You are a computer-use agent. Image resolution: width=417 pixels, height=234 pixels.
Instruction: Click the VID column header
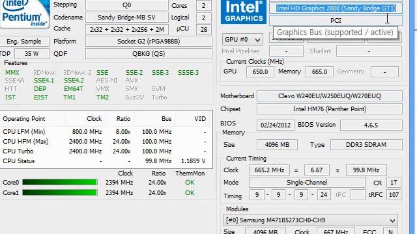tap(200, 119)
